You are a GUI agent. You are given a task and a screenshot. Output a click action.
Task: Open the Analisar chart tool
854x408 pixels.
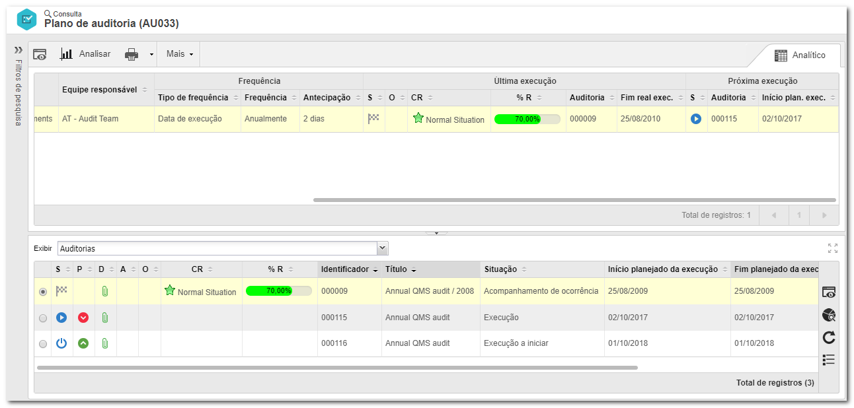85,54
